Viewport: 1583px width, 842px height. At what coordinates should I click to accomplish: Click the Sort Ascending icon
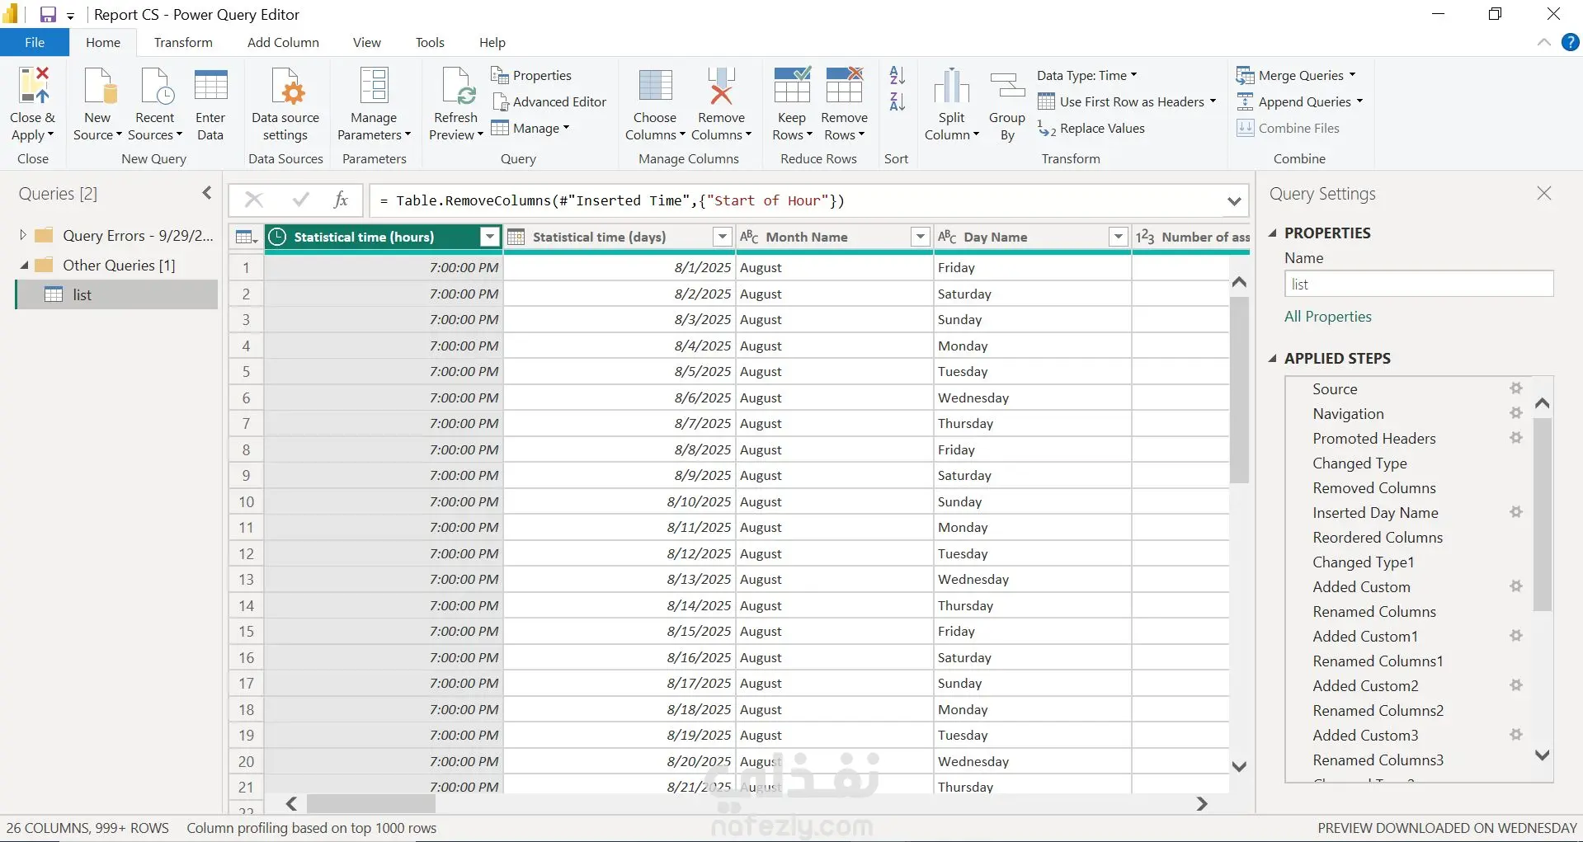pyautogui.click(x=897, y=76)
